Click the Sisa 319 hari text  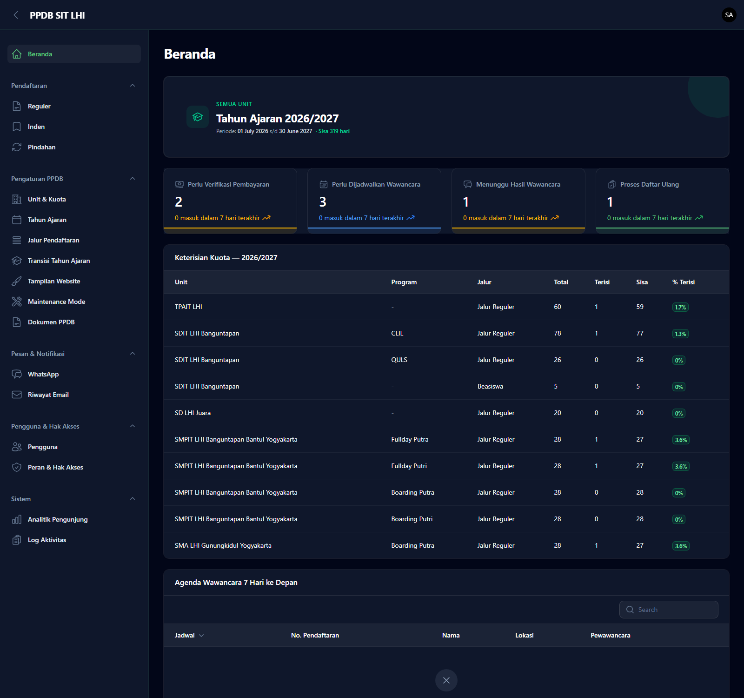pos(334,131)
